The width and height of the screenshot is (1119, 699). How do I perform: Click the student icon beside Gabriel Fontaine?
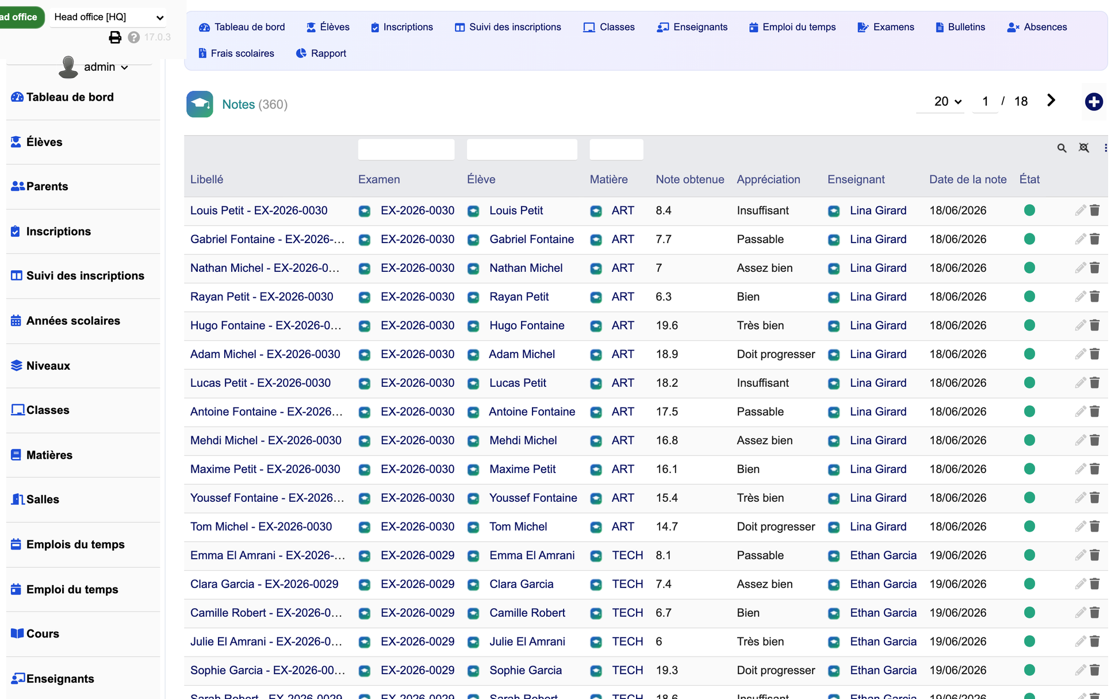click(x=473, y=240)
